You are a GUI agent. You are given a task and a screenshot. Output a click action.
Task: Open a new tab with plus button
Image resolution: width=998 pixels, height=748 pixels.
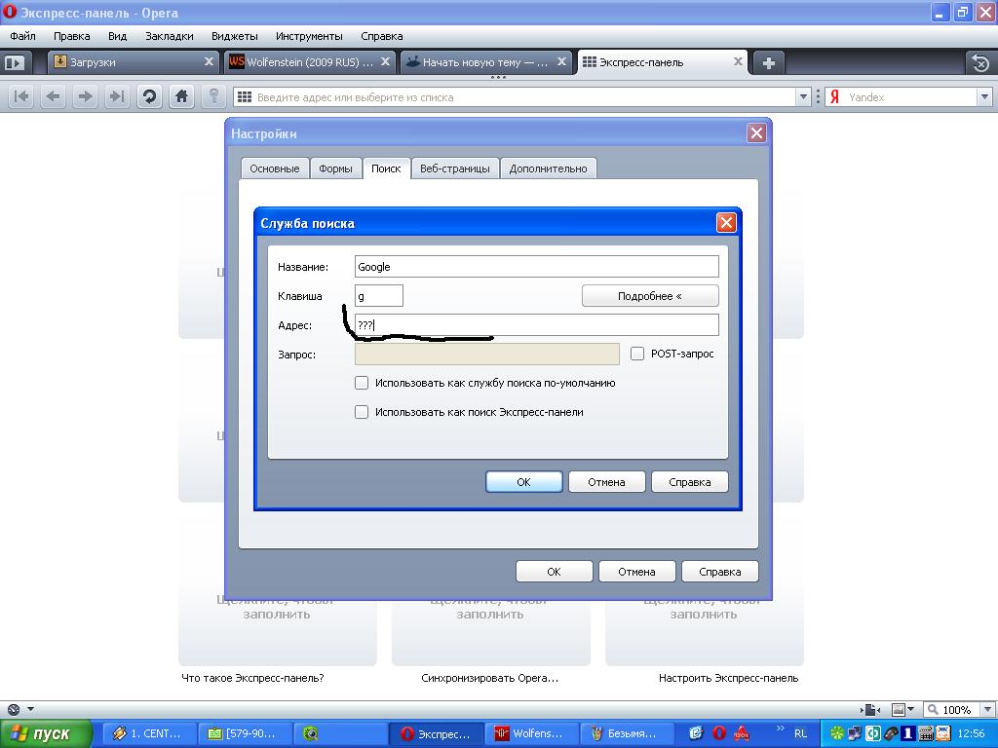point(768,62)
